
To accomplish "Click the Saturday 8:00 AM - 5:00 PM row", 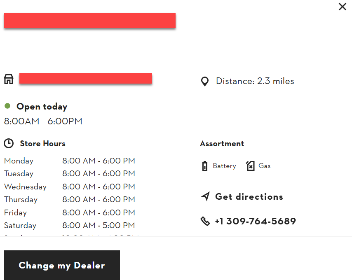I will 70,225.
